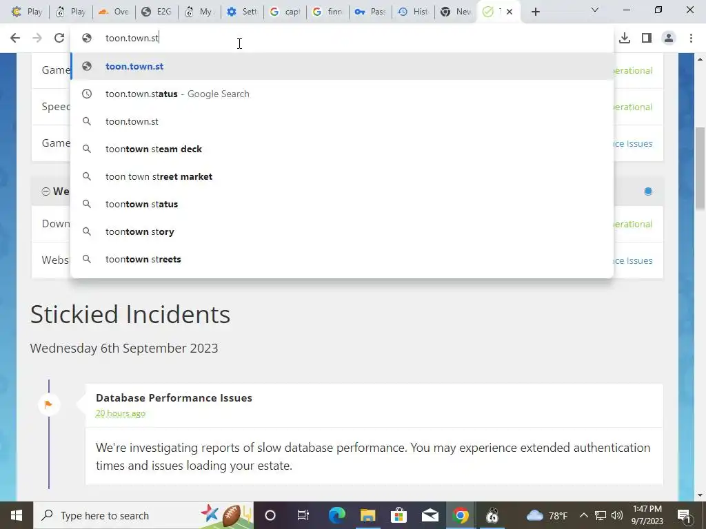Image resolution: width=706 pixels, height=529 pixels.
Task: Open the network status tray icon
Action: (x=601, y=515)
